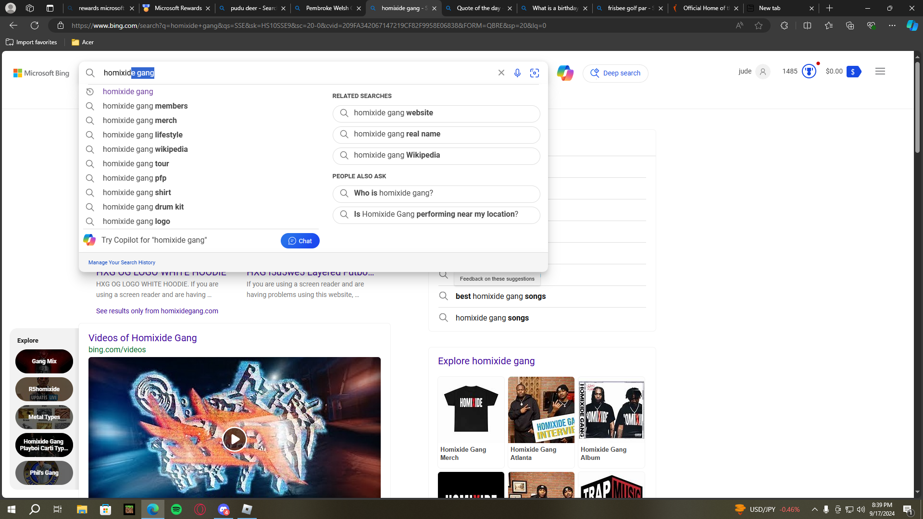Expand hidden system tray icons
The height and width of the screenshot is (519, 923).
(814, 509)
